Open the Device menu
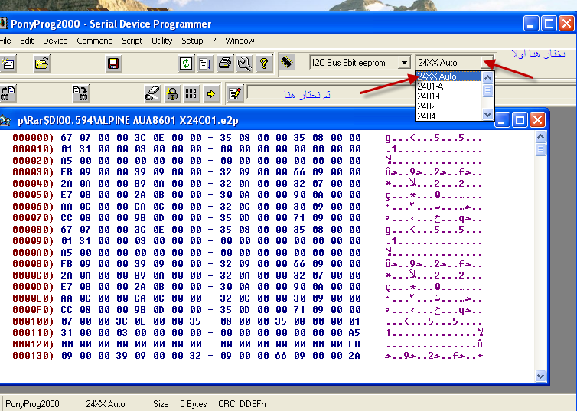This screenshot has width=577, height=411. 55,41
